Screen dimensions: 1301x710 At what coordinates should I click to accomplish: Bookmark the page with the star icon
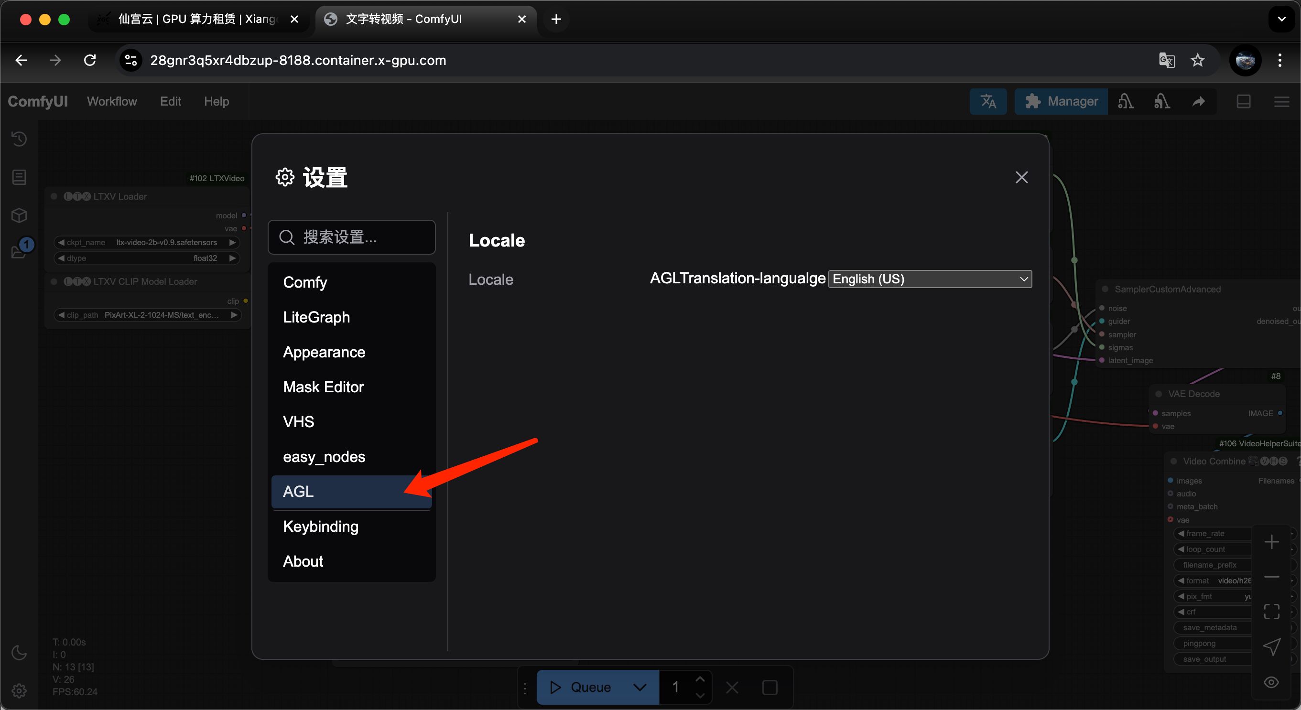coord(1197,61)
